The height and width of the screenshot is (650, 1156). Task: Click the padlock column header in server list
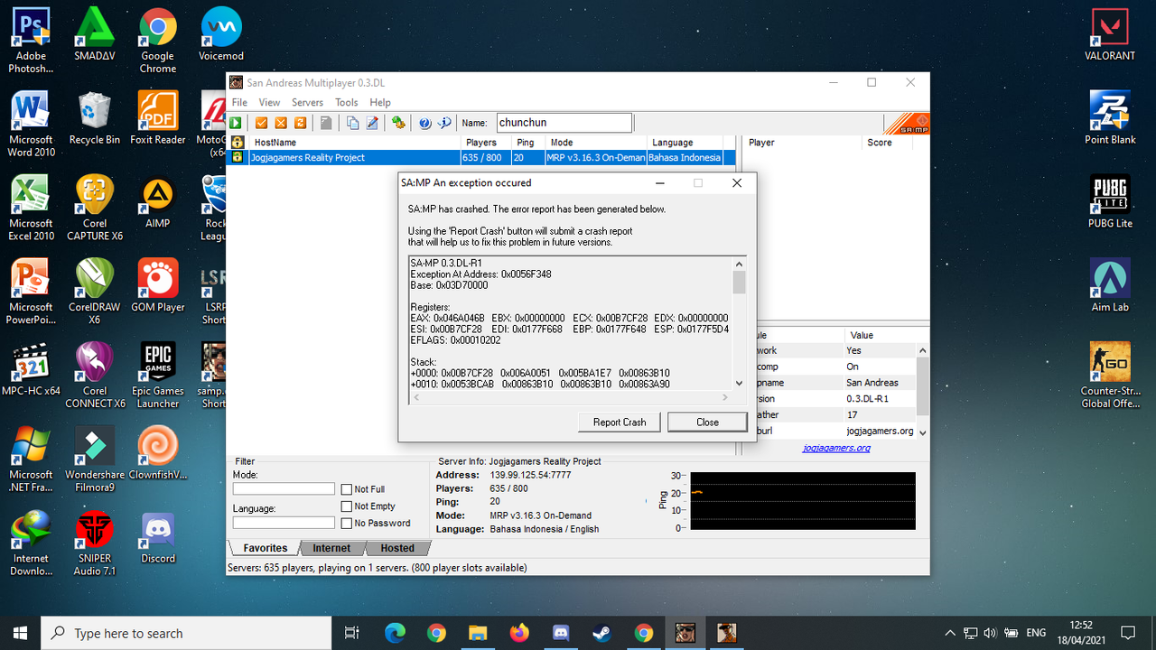pyautogui.click(x=238, y=143)
